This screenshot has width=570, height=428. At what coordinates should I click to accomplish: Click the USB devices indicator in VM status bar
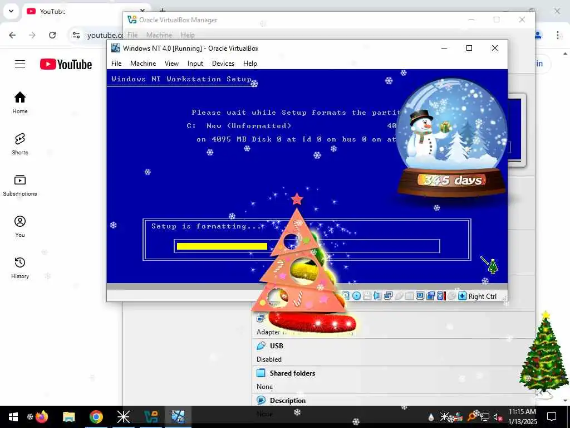tap(399, 296)
